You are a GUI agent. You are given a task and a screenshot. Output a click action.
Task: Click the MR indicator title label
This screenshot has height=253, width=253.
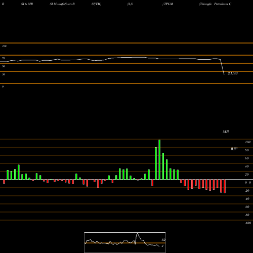click(x=226, y=132)
